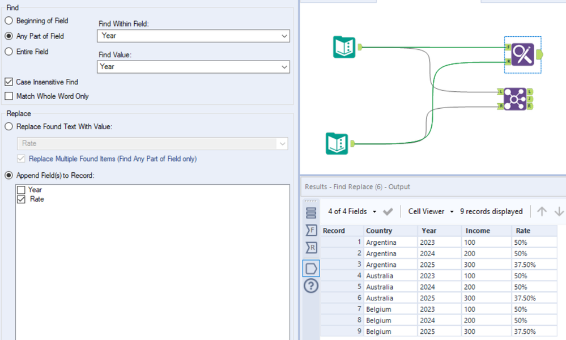Click the 9 records displayed label
This screenshot has width=566, height=340.
click(x=491, y=211)
